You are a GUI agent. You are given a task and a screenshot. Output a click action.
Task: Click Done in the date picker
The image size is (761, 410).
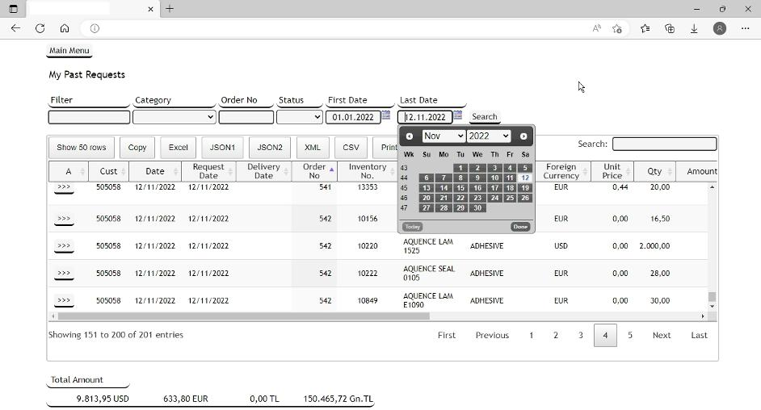point(519,227)
